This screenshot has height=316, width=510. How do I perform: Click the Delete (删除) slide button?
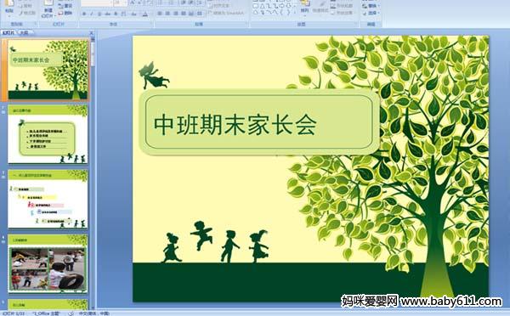(65, 13)
